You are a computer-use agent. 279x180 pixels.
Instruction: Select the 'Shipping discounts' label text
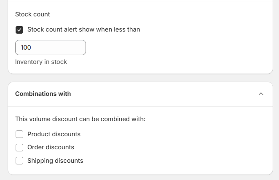(55, 161)
